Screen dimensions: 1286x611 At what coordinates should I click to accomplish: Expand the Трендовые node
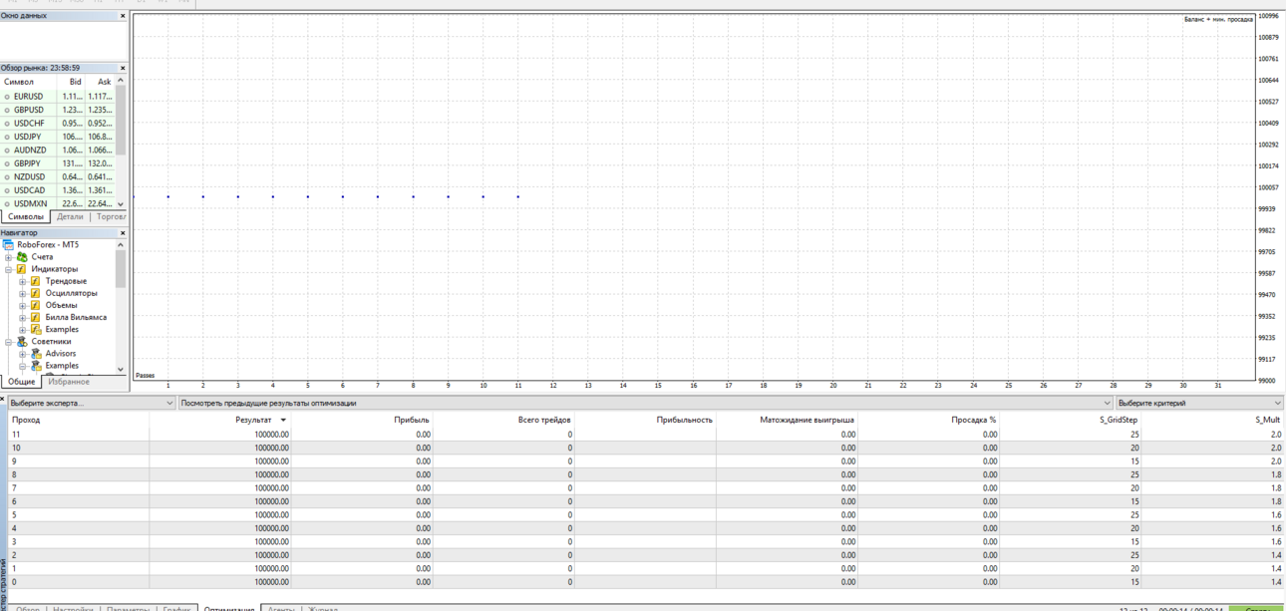23,281
